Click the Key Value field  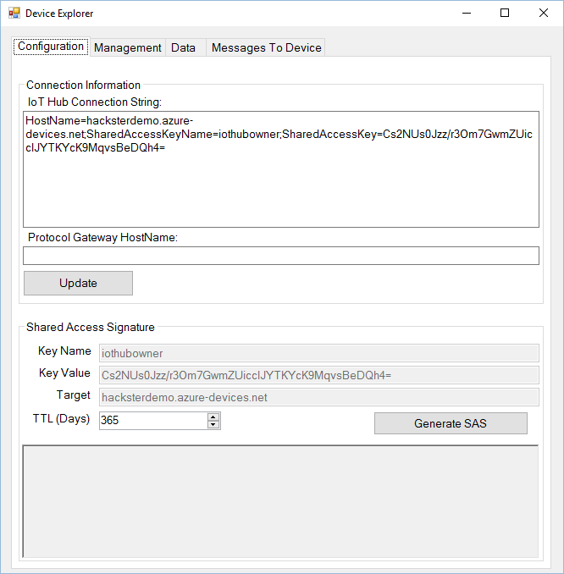click(x=319, y=375)
